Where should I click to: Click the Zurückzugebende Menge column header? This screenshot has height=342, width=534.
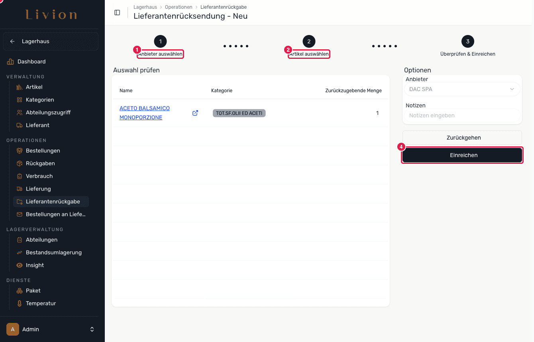pyautogui.click(x=353, y=91)
